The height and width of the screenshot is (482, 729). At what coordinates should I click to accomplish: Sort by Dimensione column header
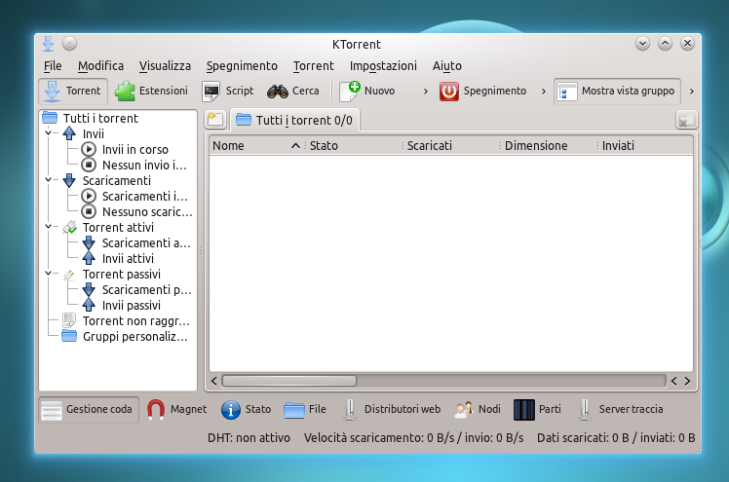549,146
